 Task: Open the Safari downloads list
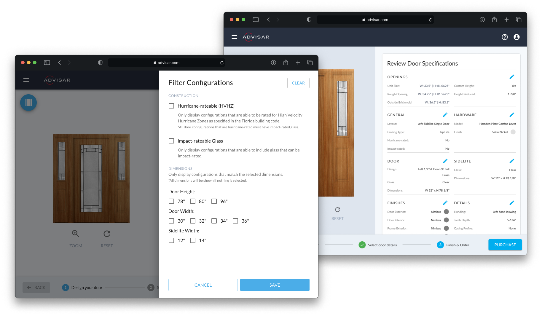point(482,20)
